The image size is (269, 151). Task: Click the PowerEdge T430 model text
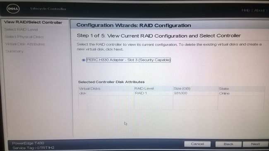tap(28, 143)
